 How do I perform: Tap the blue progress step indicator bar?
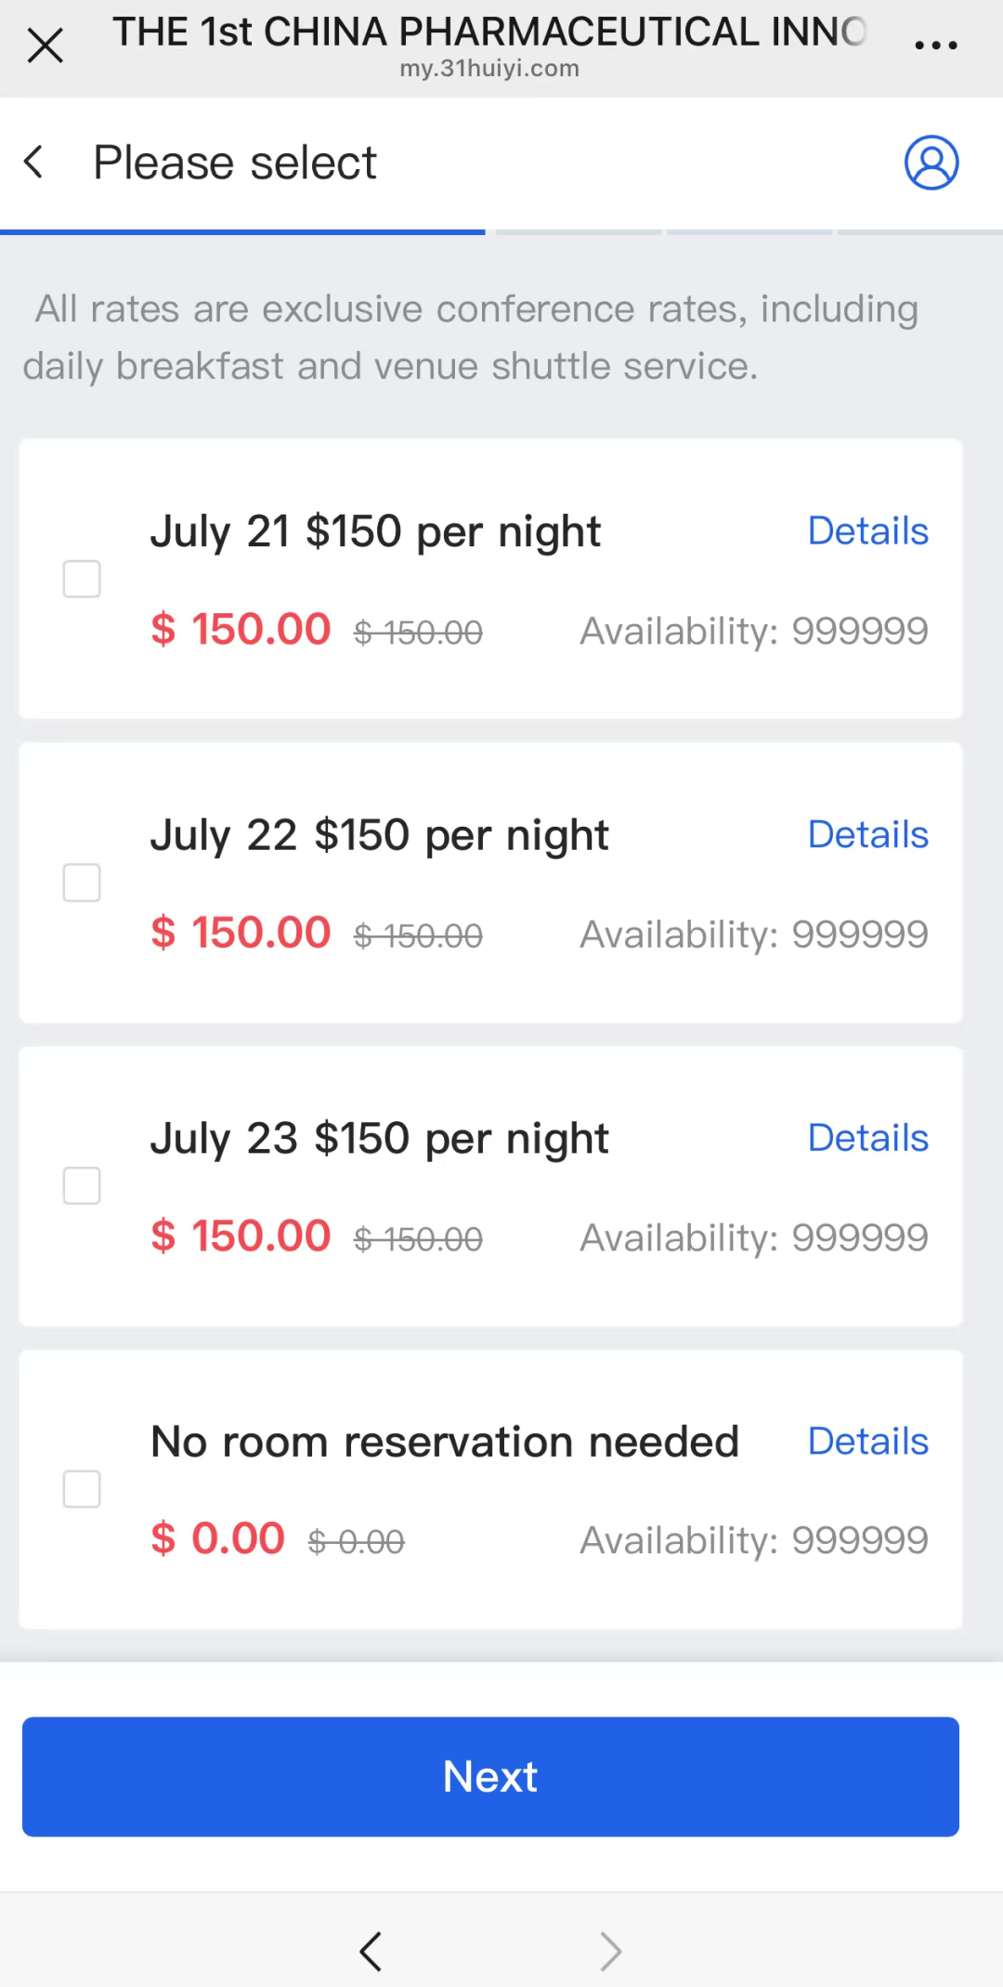click(242, 231)
